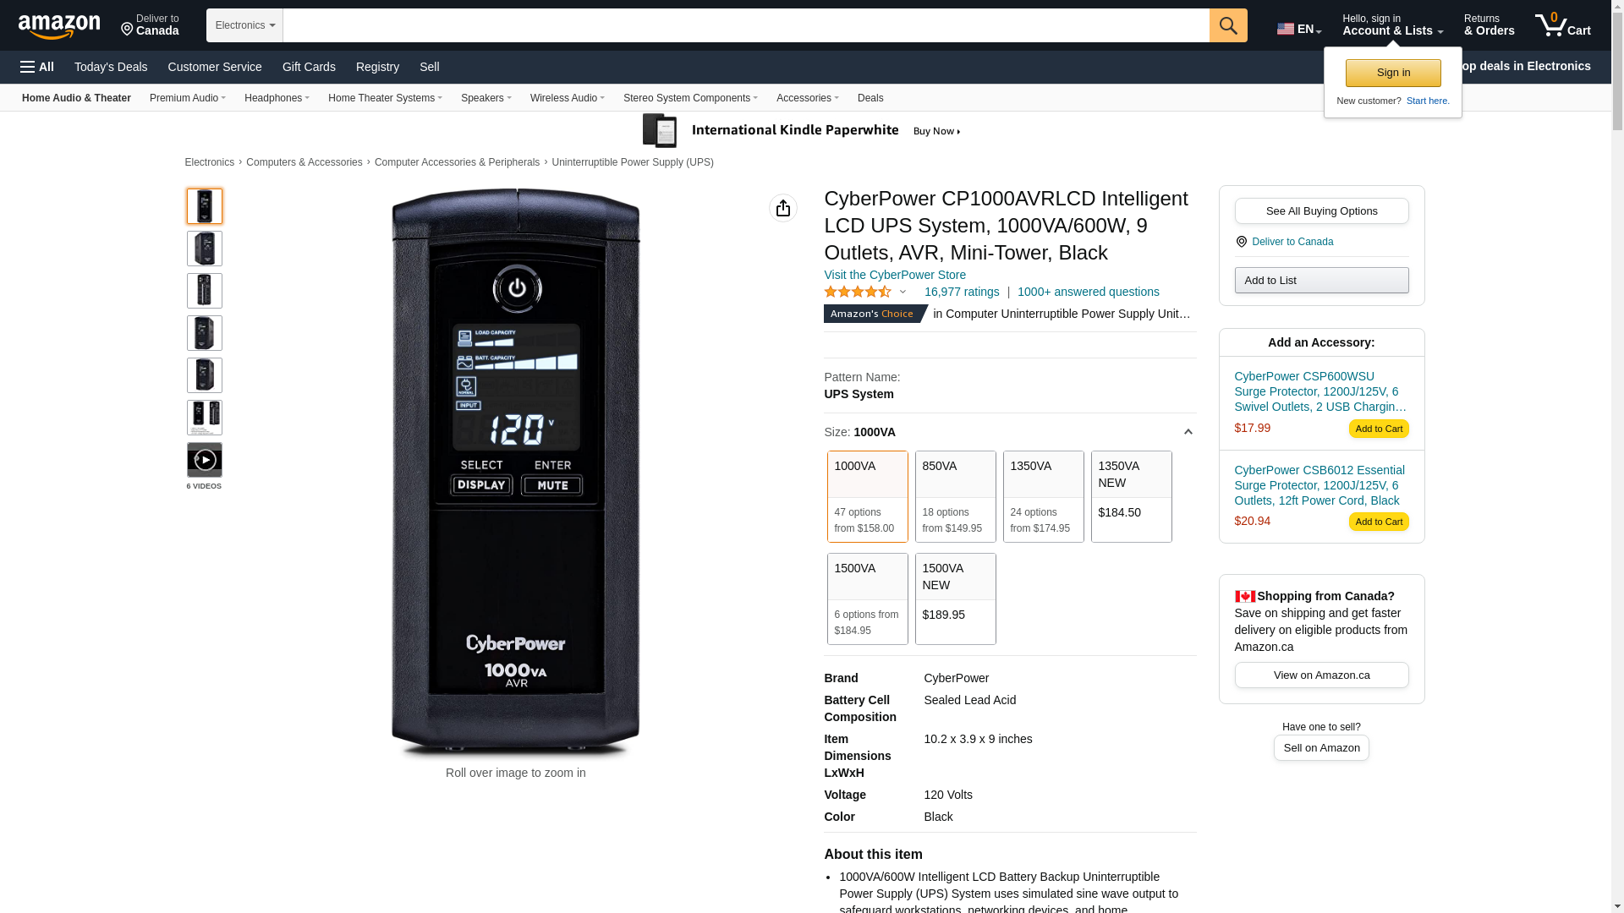Click the star rating icons
Screen dimensions: 1624x913
tap(858, 292)
